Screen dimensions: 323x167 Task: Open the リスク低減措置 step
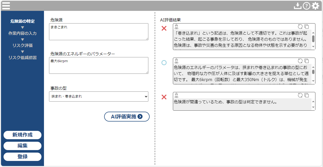pyautogui.click(x=22, y=58)
